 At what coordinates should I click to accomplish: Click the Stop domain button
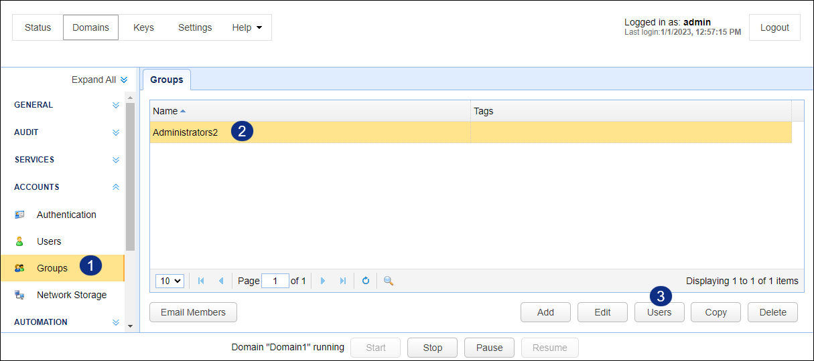433,348
